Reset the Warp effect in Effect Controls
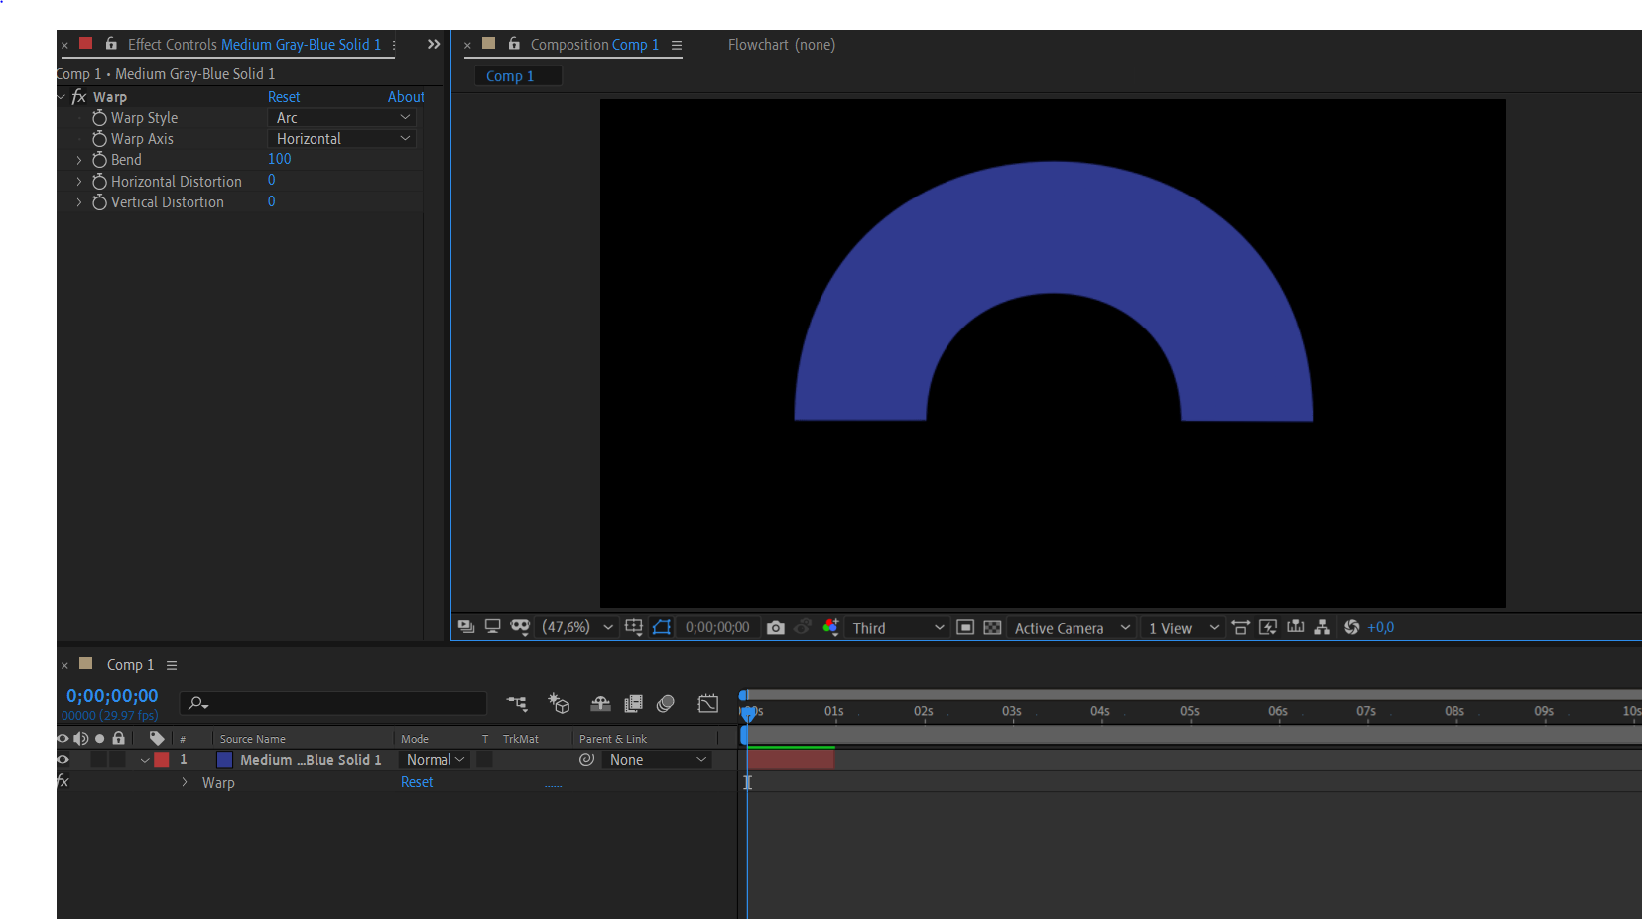1642x919 pixels. coord(284,97)
